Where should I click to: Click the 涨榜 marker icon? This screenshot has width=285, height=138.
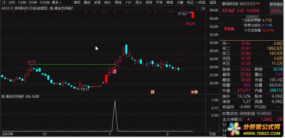pos(194,92)
